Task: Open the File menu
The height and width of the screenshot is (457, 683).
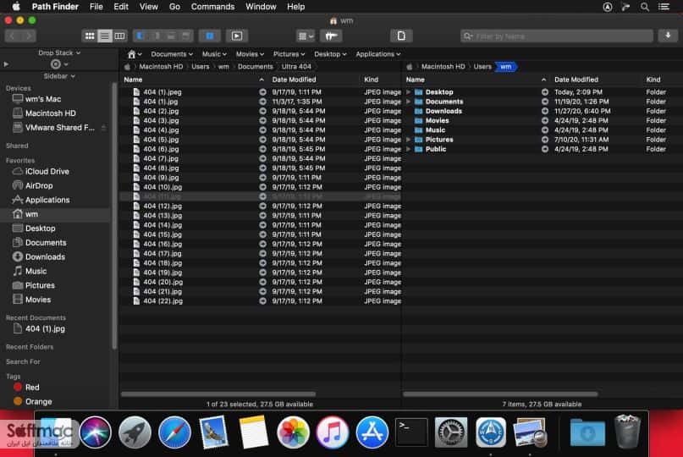Action: [x=96, y=7]
